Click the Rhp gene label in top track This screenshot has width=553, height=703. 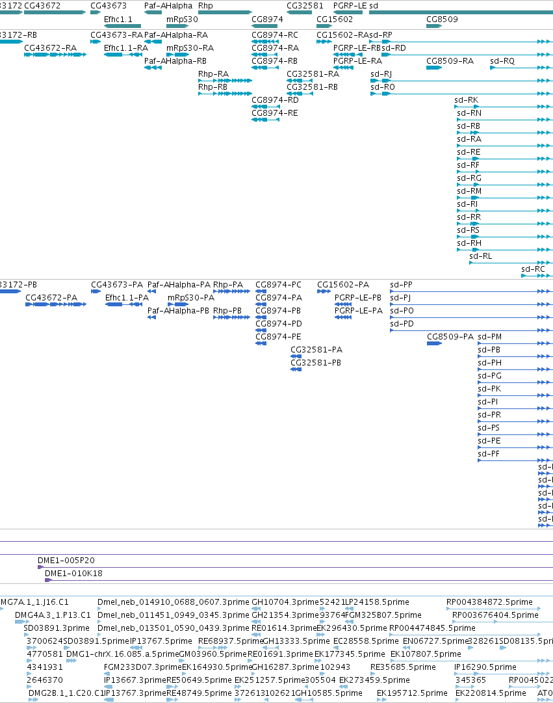(206, 6)
